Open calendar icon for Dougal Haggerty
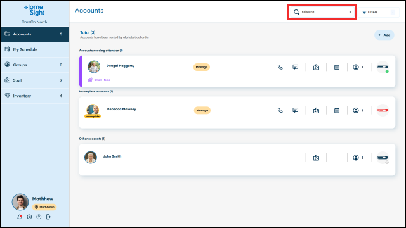This screenshot has height=228, width=406. [x=337, y=67]
